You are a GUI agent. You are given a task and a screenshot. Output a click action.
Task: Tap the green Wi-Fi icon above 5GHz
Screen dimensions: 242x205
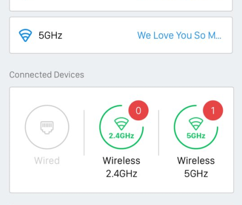(196, 123)
